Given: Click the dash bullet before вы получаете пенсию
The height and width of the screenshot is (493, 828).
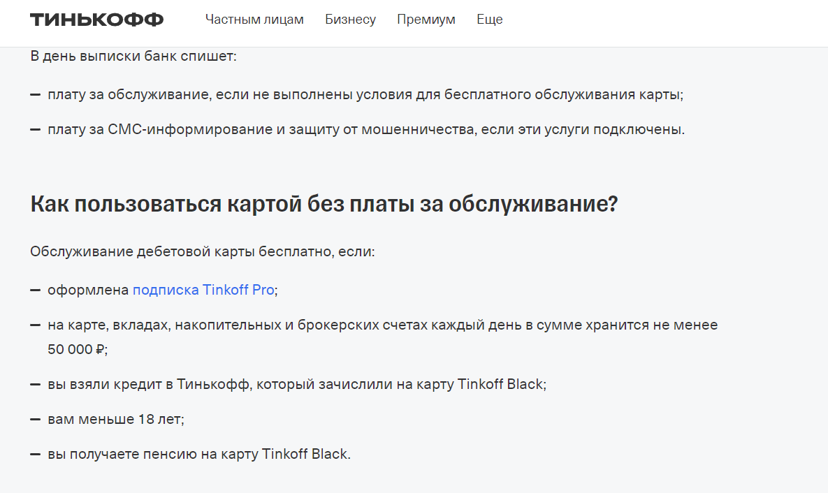Looking at the screenshot, I should tap(36, 454).
